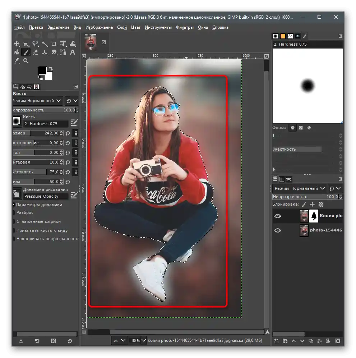Open the layers mode dropdown

coord(299,188)
